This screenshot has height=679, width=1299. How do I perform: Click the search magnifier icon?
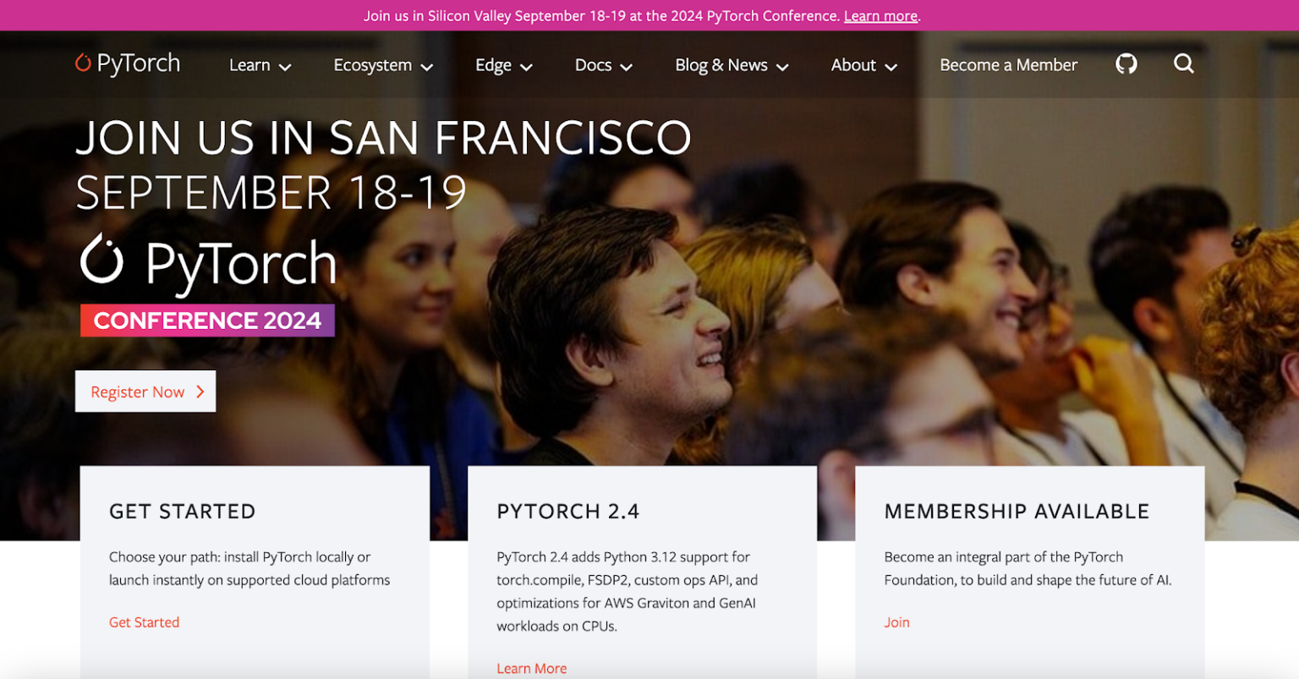tap(1183, 63)
